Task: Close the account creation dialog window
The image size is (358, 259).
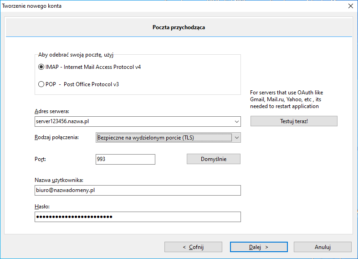Action: pos(351,6)
